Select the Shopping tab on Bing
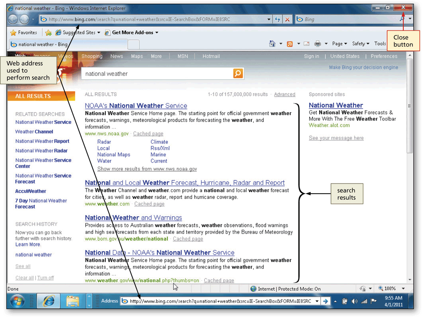This screenshot has width=422, height=317. click(92, 56)
